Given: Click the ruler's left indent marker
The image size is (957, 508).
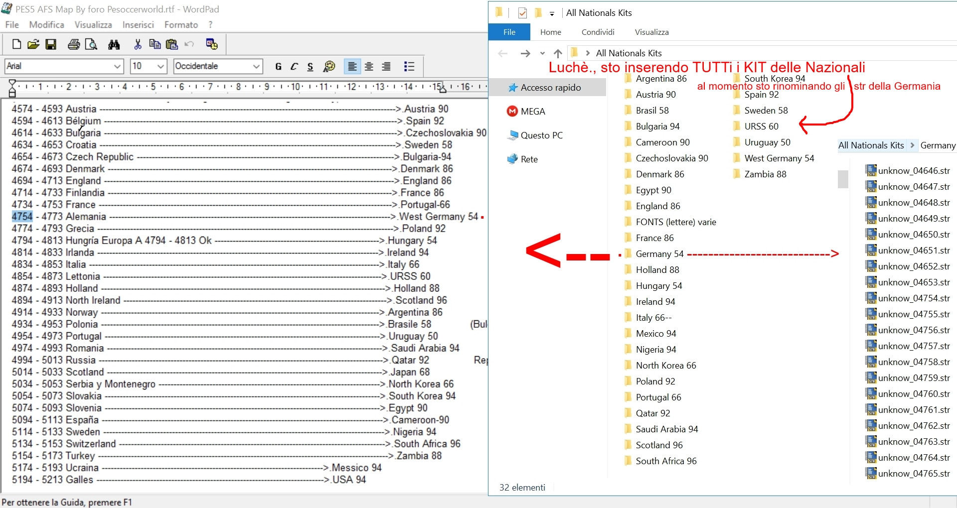Looking at the screenshot, I should [12, 88].
